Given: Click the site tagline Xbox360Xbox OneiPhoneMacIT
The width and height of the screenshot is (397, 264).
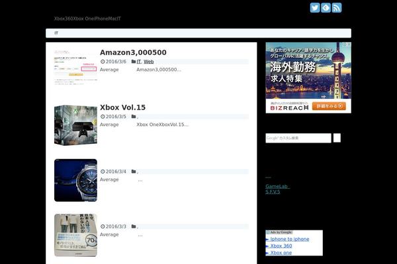Looking at the screenshot, I should [87, 18].
